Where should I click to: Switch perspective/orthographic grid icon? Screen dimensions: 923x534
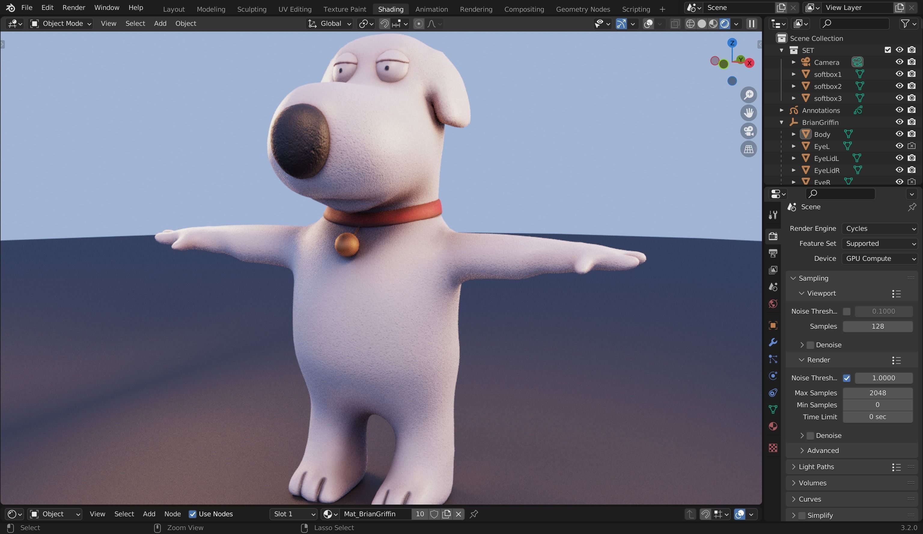coord(749,149)
